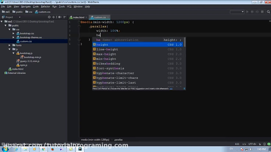Viewport: 271px width, 152px height.
Task: Choose min-height completion suggestion
Action: 138,59
